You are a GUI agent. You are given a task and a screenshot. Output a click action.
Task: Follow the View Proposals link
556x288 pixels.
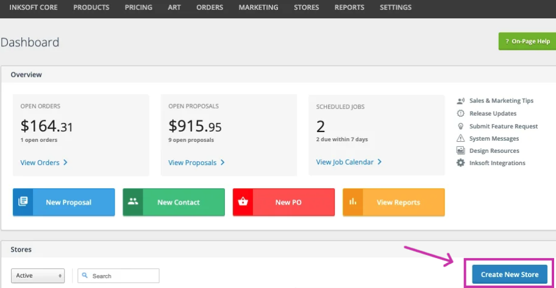196,163
